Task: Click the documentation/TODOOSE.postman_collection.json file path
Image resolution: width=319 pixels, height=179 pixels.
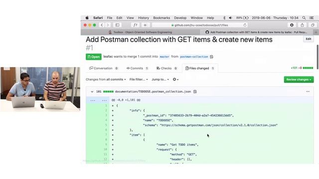Action: [153, 91]
